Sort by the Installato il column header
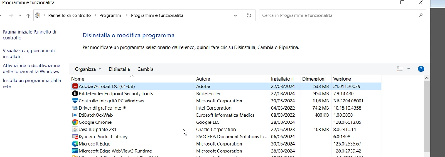This screenshot has width=445, height=157. coord(285,79)
